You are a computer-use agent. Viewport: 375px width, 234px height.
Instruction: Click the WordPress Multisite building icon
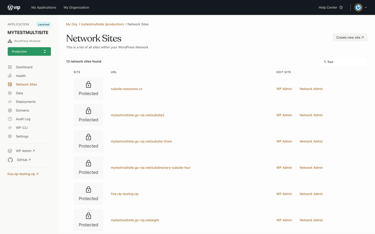click(x=10, y=41)
